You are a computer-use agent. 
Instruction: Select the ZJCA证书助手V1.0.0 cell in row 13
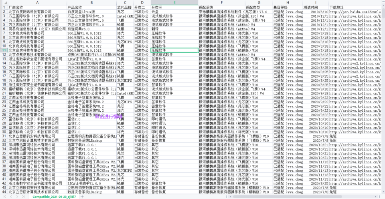click(91, 59)
